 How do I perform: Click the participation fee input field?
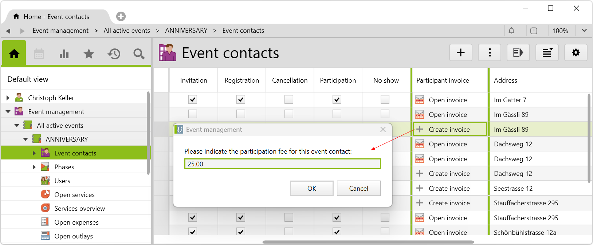[x=282, y=164]
